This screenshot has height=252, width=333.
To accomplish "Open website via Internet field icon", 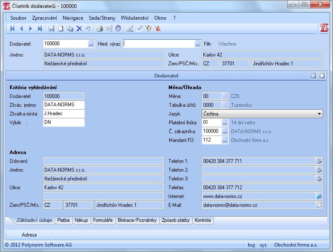I will (x=319, y=196).
